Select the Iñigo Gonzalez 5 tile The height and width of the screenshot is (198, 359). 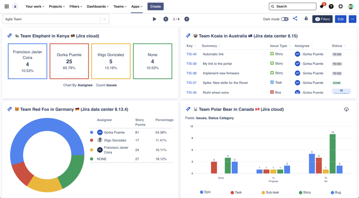point(111,61)
